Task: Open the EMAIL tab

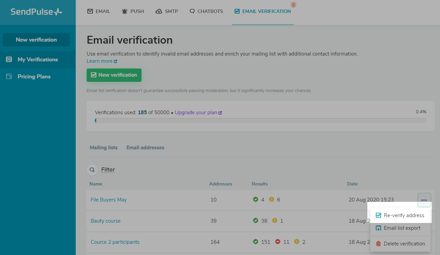Action: [99, 11]
